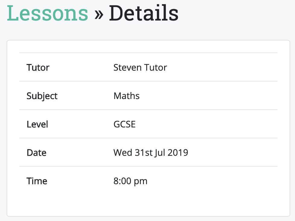The width and height of the screenshot is (295, 221).
Task: Click the word Jul in the date
Action: (160, 153)
